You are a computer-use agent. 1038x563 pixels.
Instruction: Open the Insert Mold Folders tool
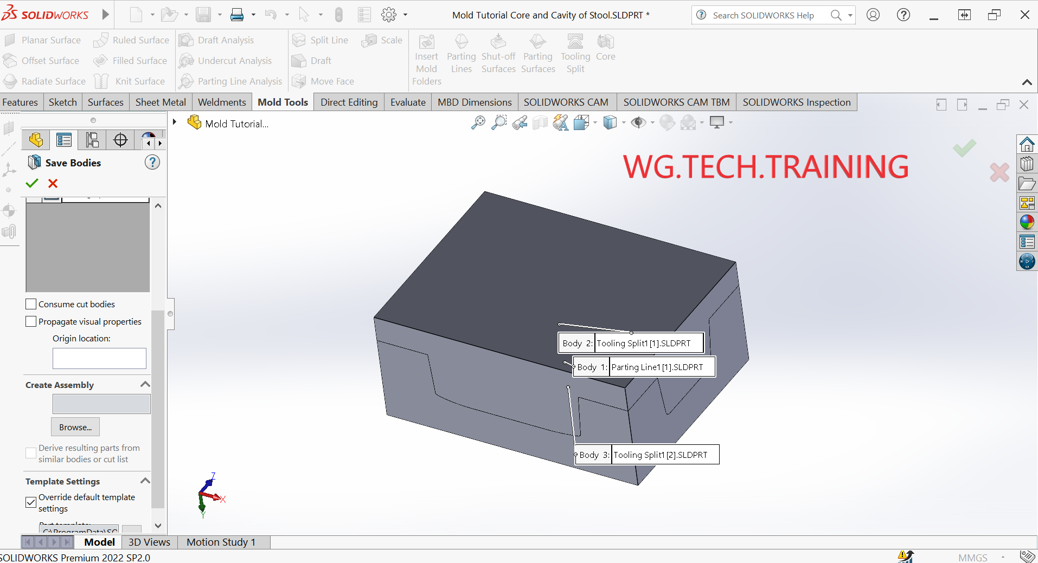[427, 60]
